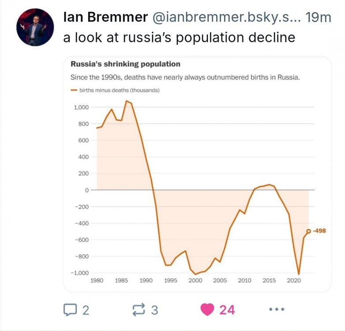Click the chart subtitle about deaths outnumbering births
The image size is (345, 331).
click(x=185, y=77)
